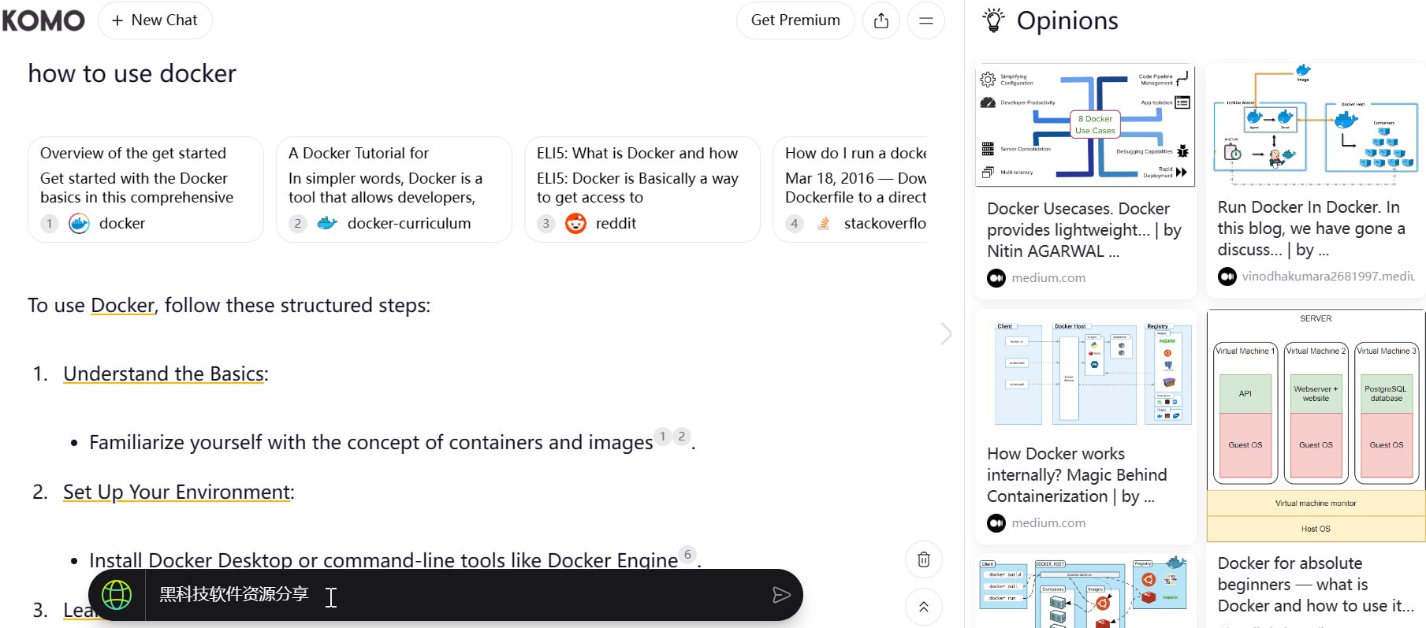
Task: Click the double-chevron scroll to top icon
Action: coord(924,607)
